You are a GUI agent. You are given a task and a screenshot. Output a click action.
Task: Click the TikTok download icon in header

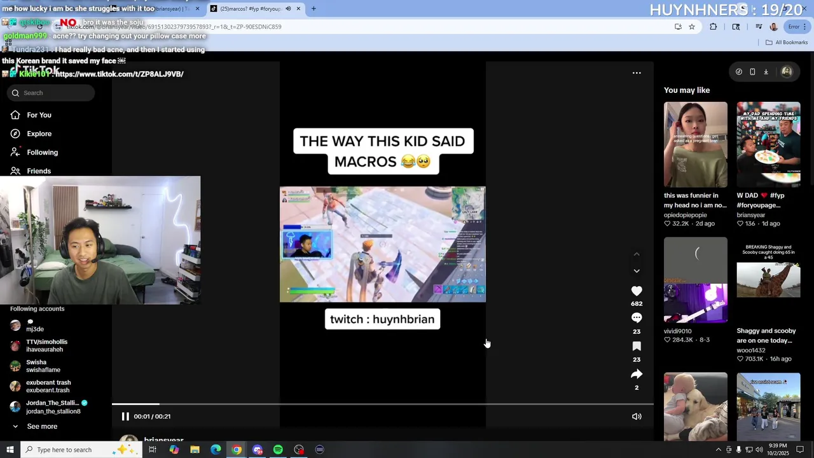pos(766,72)
